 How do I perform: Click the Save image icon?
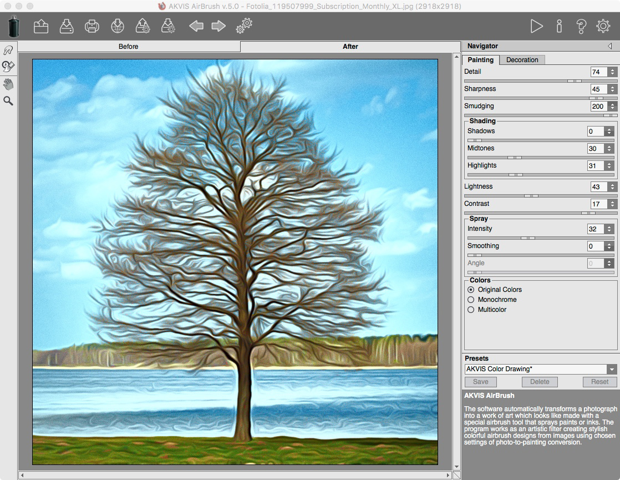click(x=66, y=26)
